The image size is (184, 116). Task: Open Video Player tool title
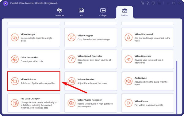[x=141, y=101]
